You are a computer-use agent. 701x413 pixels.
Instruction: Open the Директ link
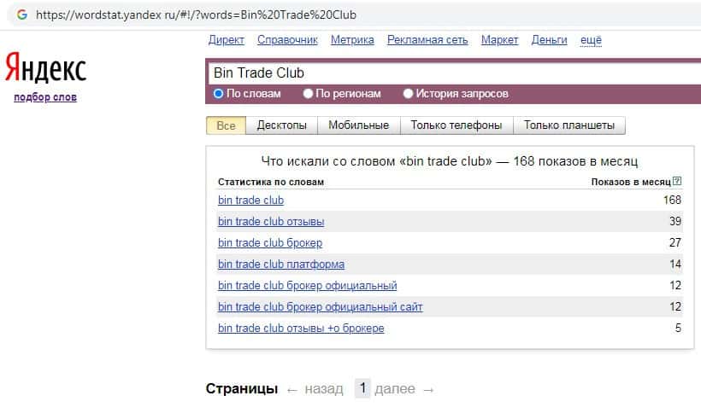226,40
